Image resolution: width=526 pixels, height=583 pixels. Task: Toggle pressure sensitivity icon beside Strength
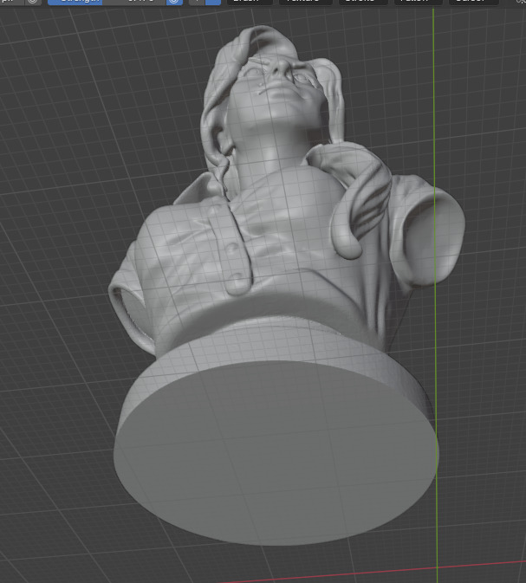174,2
